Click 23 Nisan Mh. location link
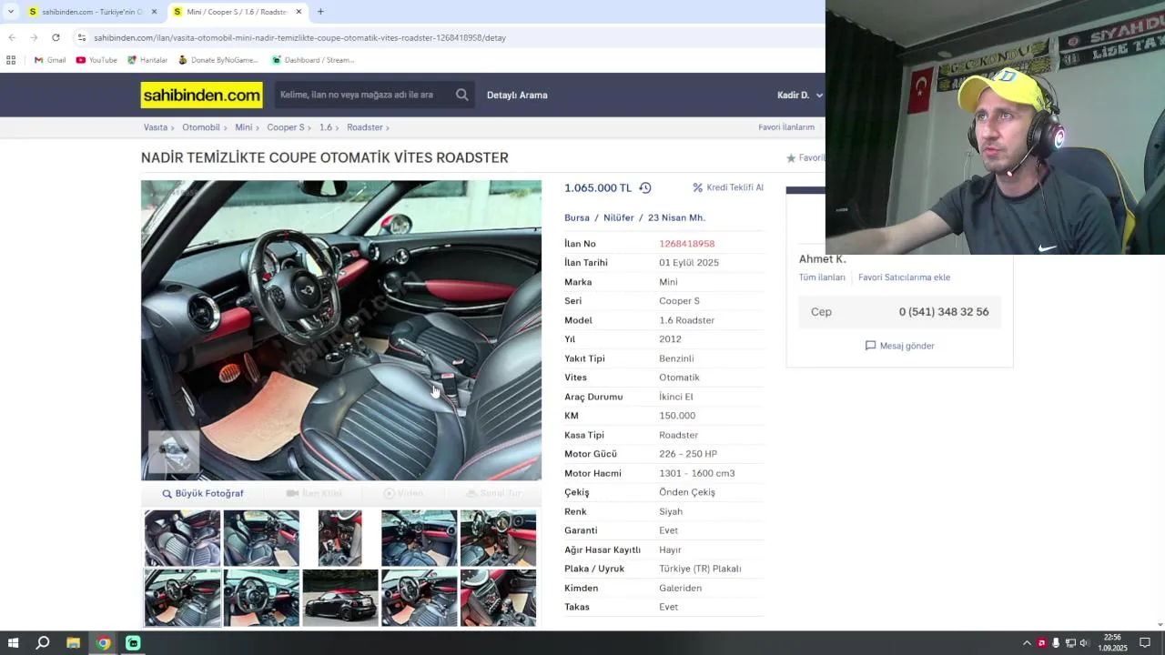Screen dimensions: 1165x655 point(676,217)
